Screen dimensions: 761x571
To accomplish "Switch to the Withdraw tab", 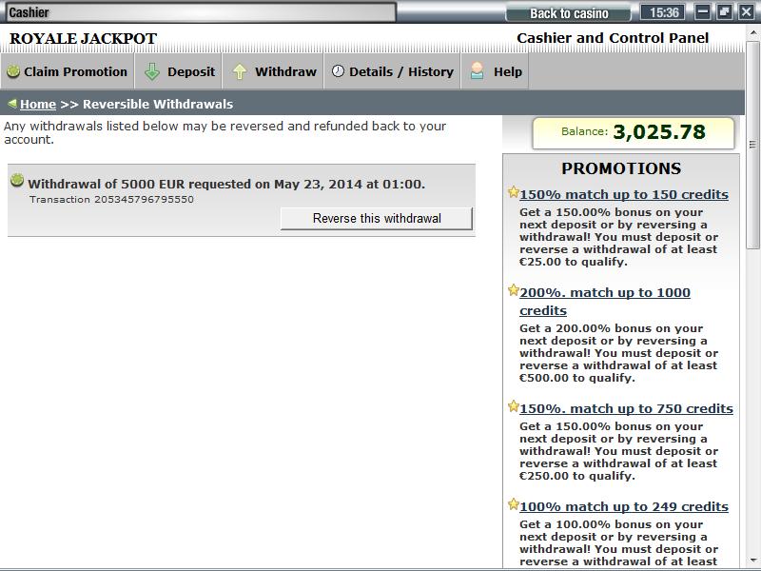I will (273, 71).
